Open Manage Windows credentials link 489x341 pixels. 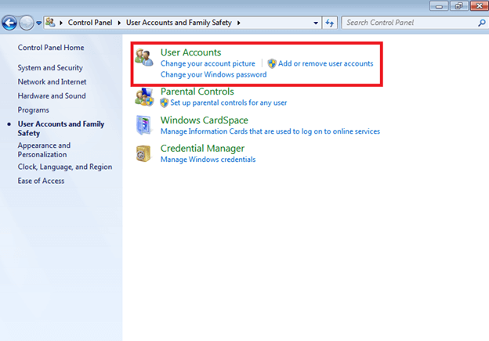tap(208, 160)
